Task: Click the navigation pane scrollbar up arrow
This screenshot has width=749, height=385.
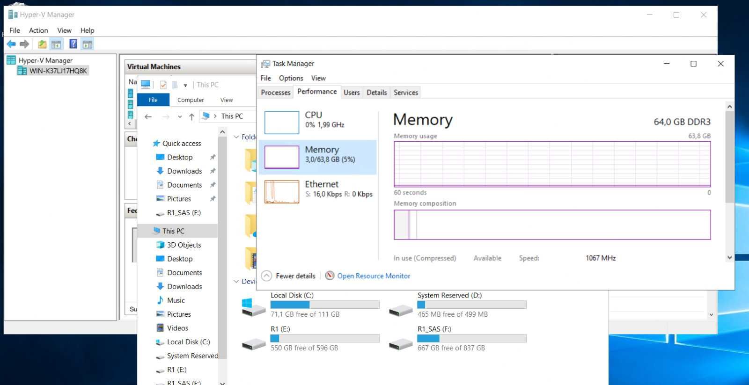Action: click(x=222, y=132)
